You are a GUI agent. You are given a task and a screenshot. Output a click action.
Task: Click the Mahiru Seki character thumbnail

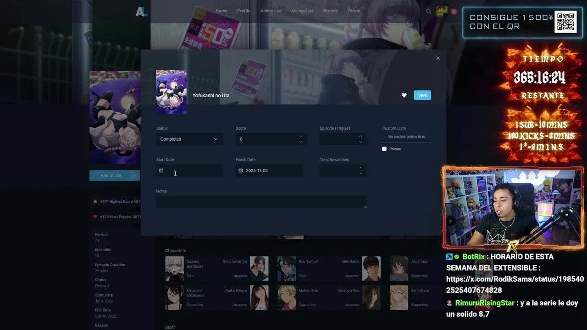[x=287, y=298]
